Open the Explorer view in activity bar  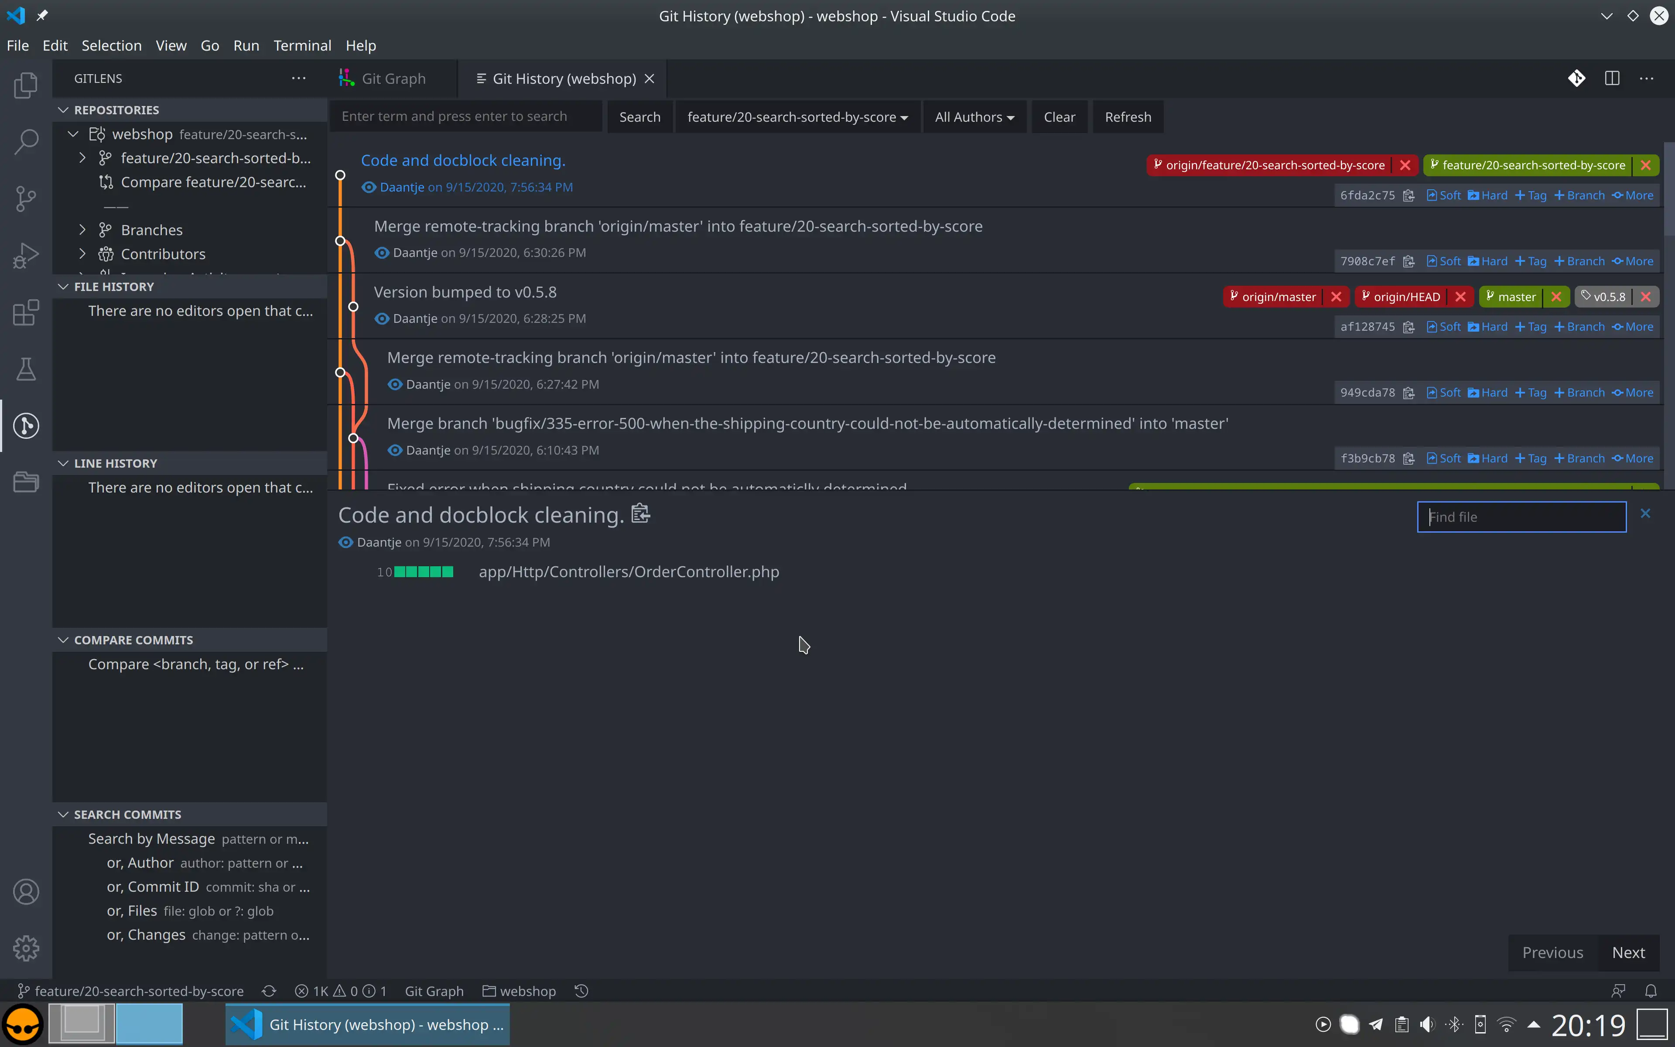point(26,85)
